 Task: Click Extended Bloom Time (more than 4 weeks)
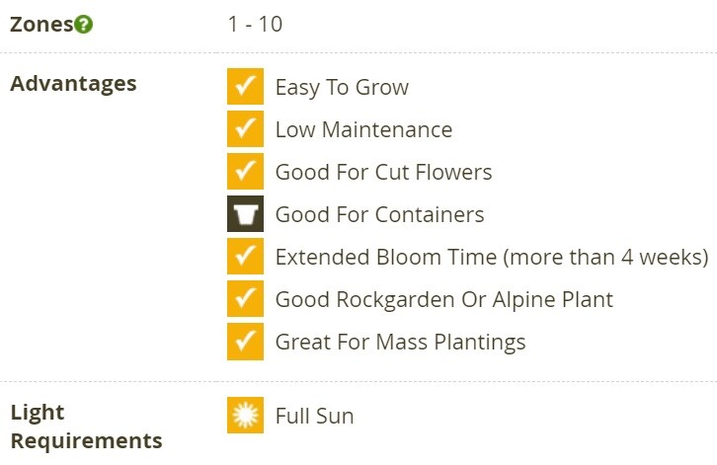click(x=492, y=257)
